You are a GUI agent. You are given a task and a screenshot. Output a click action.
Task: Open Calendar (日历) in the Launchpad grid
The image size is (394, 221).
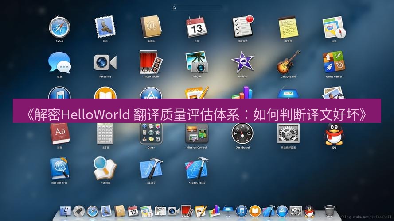(x=197, y=27)
